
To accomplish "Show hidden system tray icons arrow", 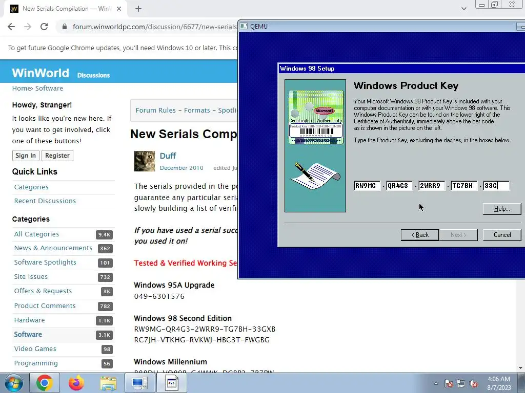I will pos(436,383).
